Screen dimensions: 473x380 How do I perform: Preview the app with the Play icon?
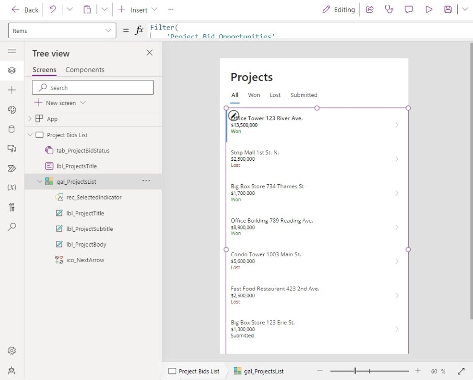[x=429, y=10]
